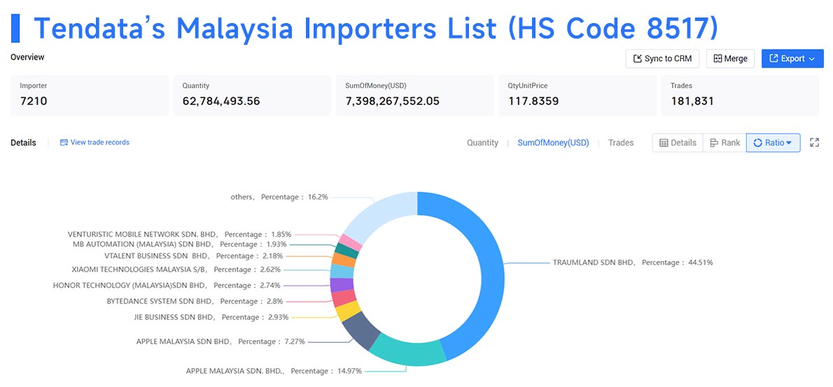Click the MB AUTOMATION (MALAYSIA) label

180,244
